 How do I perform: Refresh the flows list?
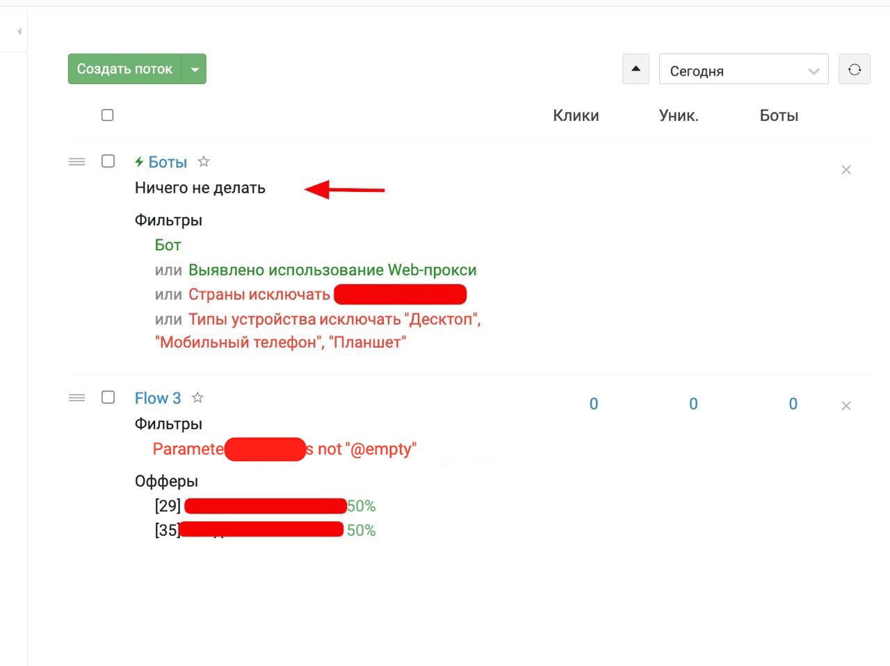855,69
